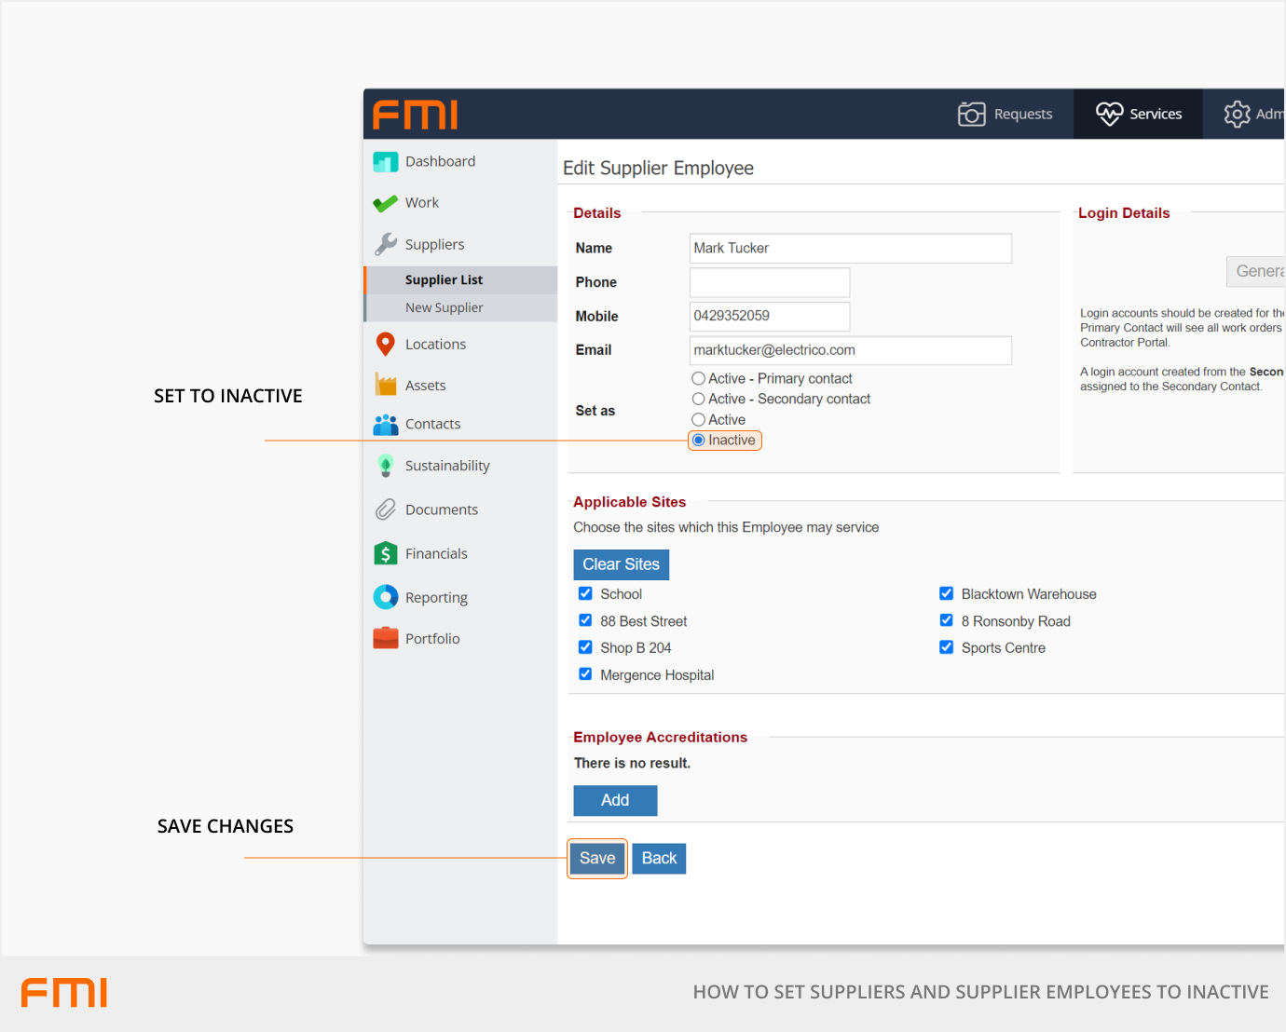Expand the Suppliers sidebar section
The width and height of the screenshot is (1286, 1032).
click(x=434, y=244)
